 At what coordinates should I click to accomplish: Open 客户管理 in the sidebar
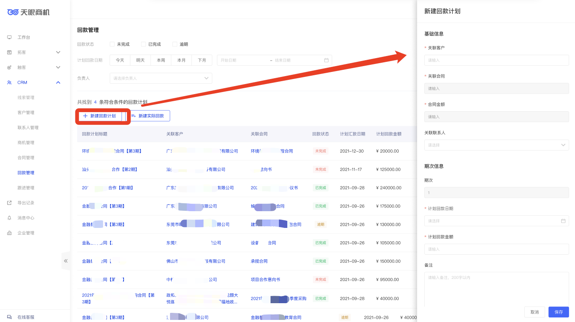26,112
